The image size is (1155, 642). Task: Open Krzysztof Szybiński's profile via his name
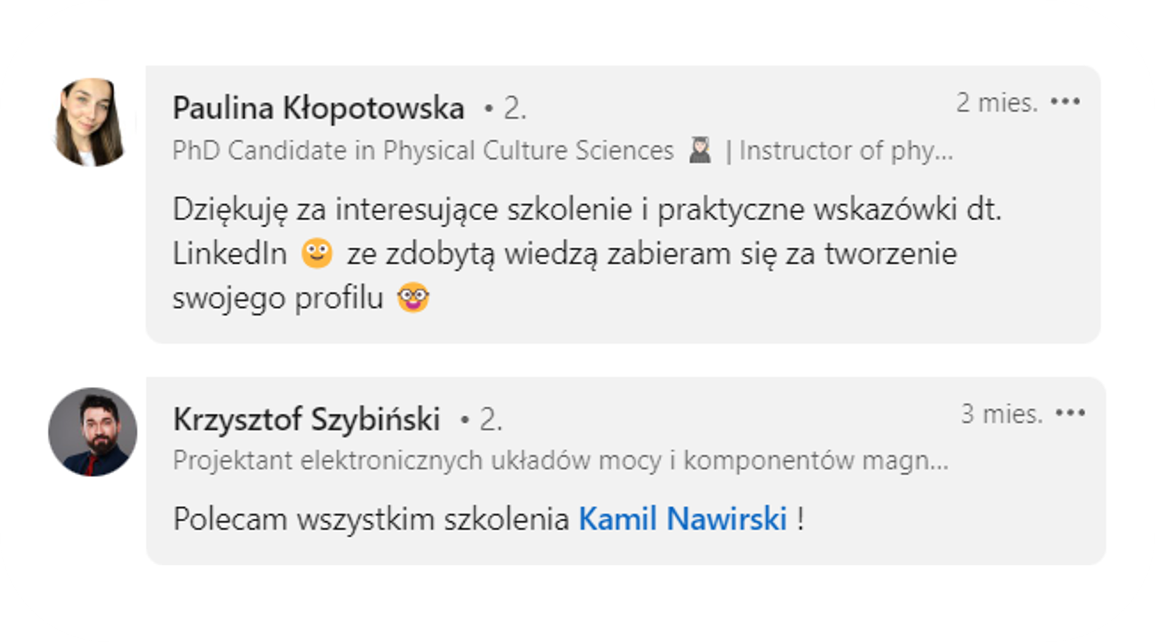coord(306,419)
